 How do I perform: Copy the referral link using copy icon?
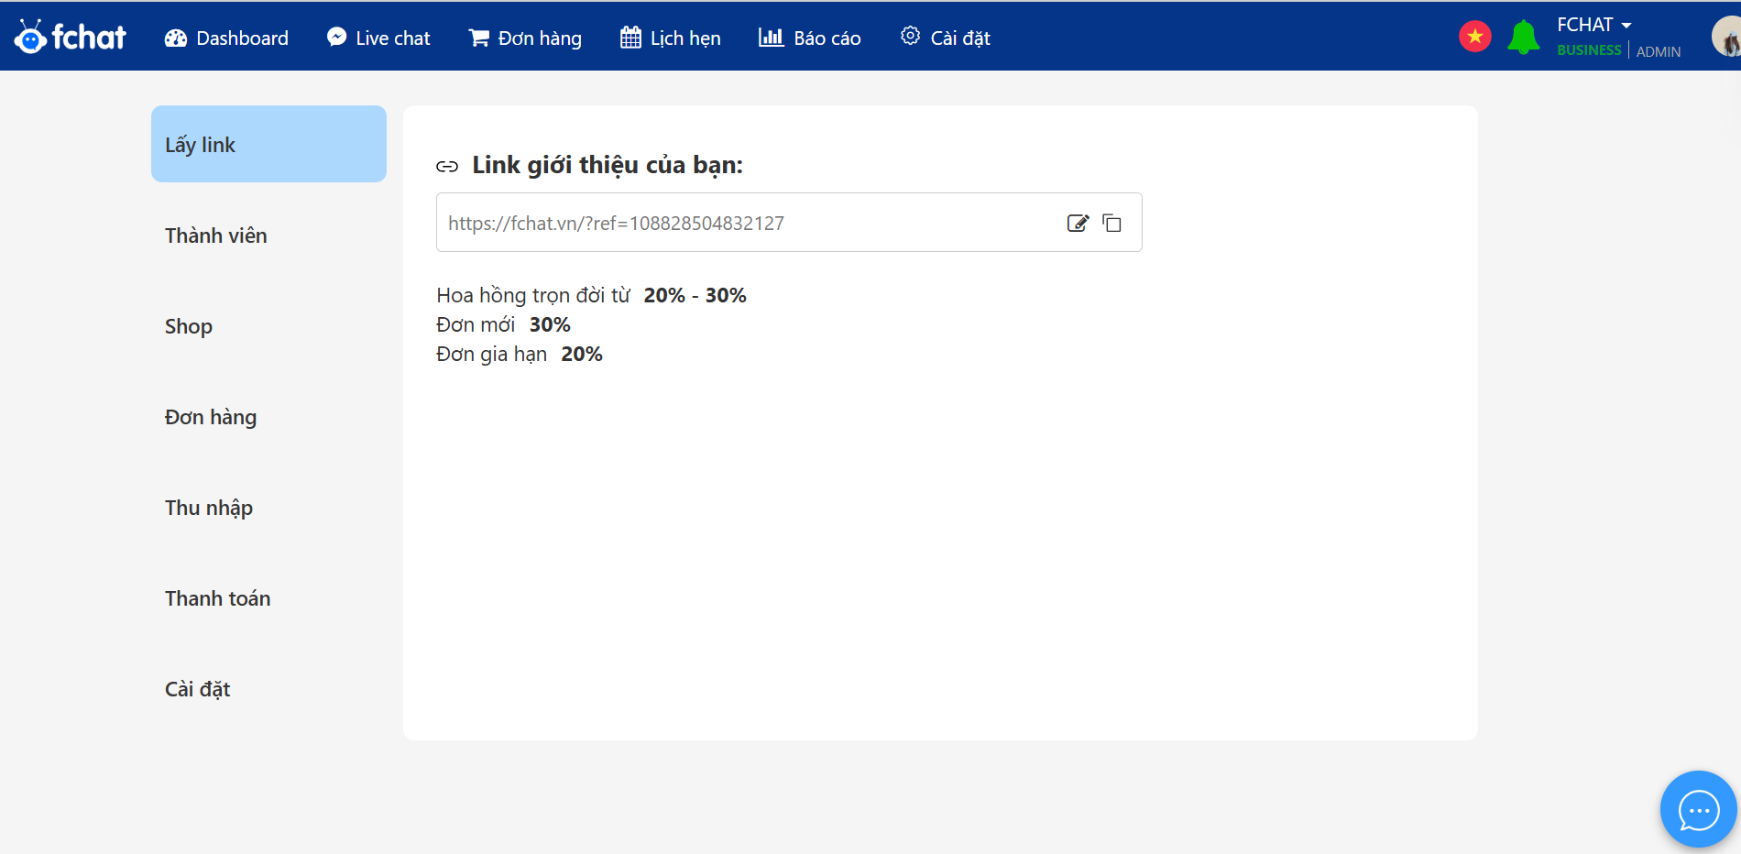[1111, 223]
